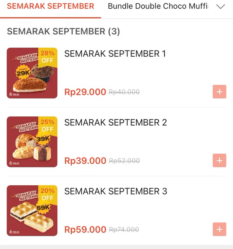Tap the struck-through Rp52.000 original price
Screen dimensions: 233x249
pyautogui.click(x=124, y=161)
